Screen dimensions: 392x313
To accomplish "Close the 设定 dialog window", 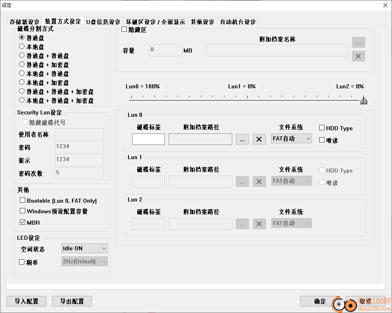I will coord(385,5).
